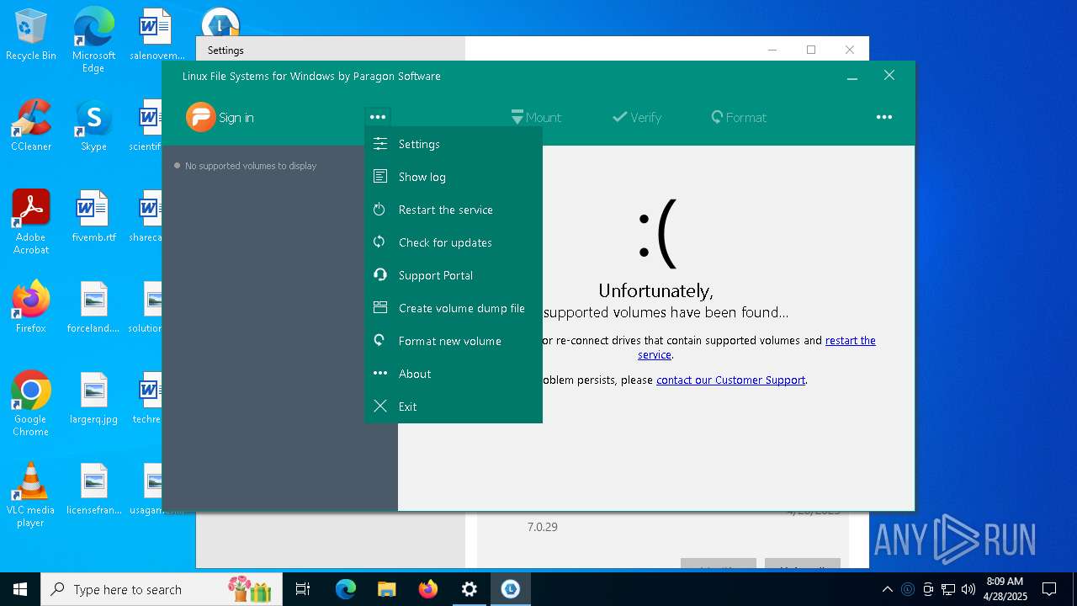Select the fivemb.rtf desktop file
The image size is (1077, 606).
93,216
